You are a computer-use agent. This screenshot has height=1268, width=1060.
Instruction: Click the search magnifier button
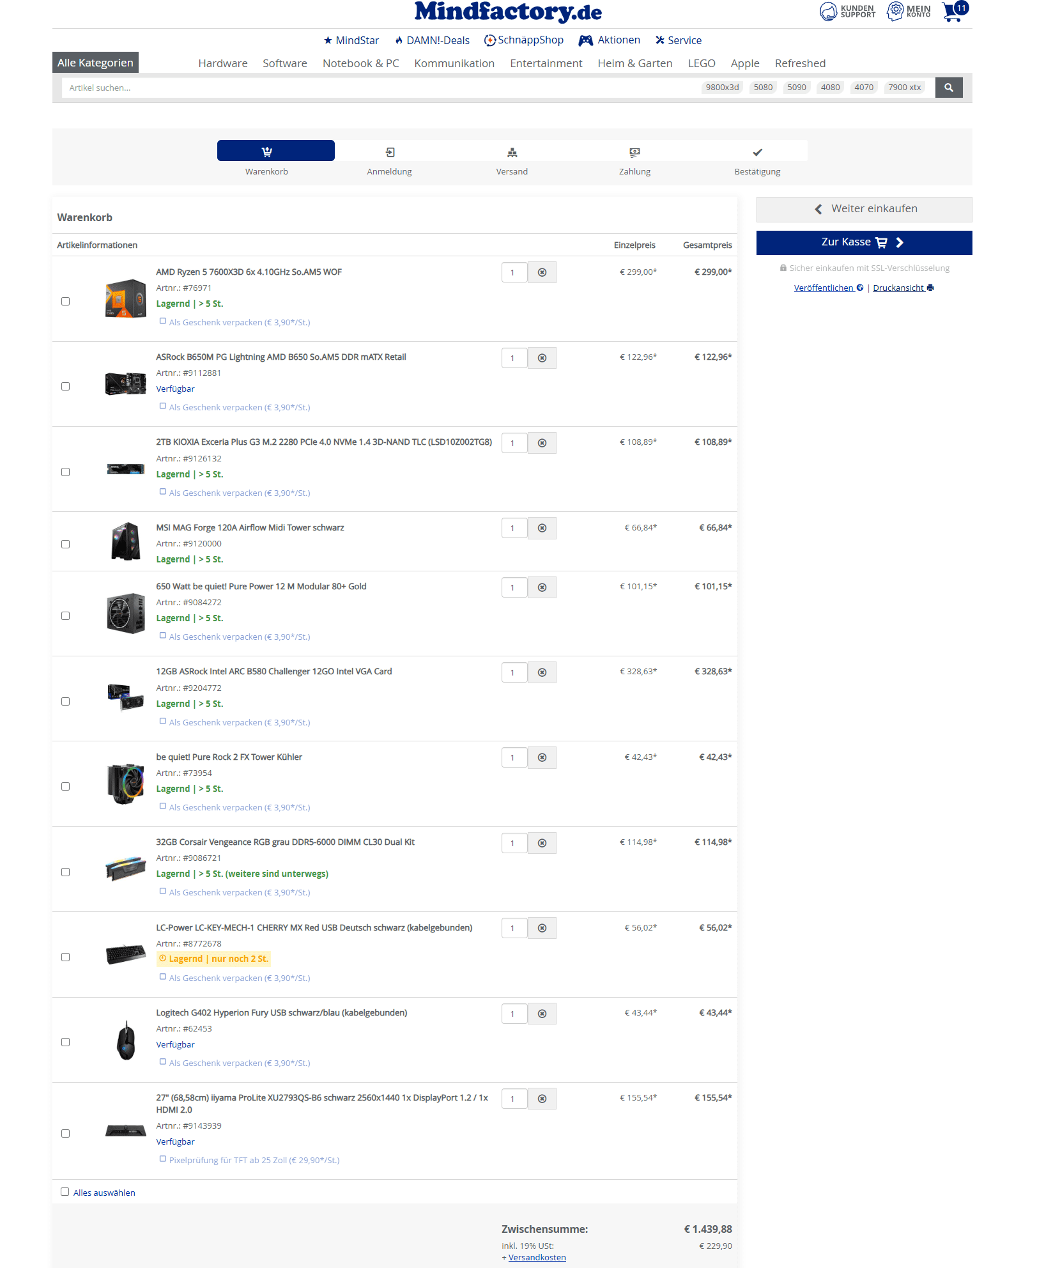[949, 88]
